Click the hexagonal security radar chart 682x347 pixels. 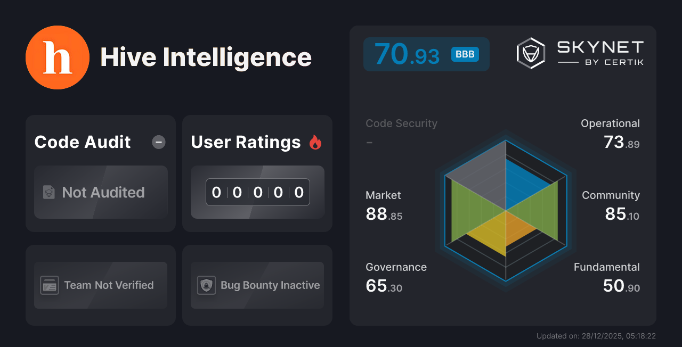(x=505, y=211)
